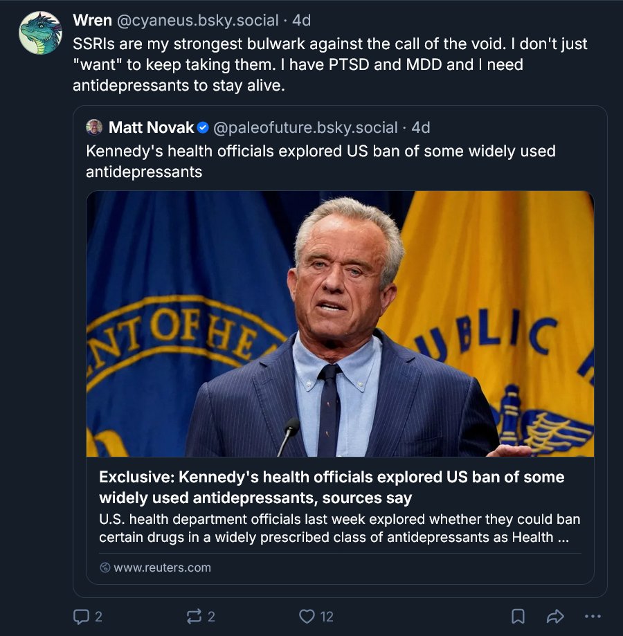623x636 pixels.
Task: Bookmark this post
Action: [x=518, y=617]
